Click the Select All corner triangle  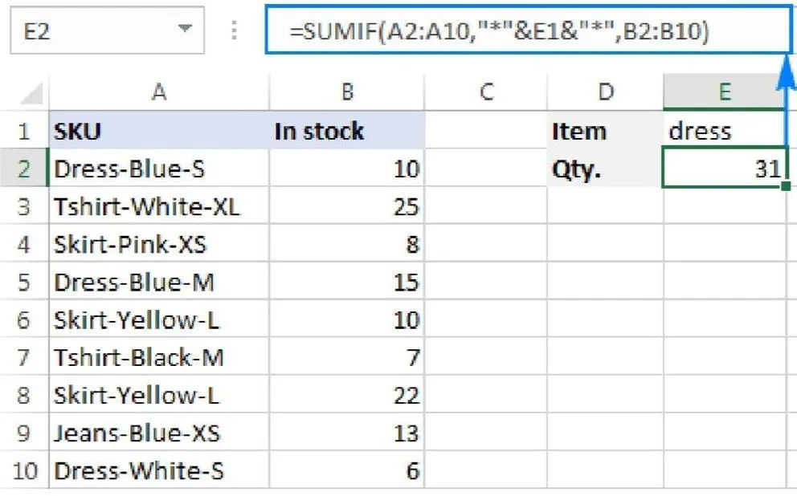pos(31,94)
